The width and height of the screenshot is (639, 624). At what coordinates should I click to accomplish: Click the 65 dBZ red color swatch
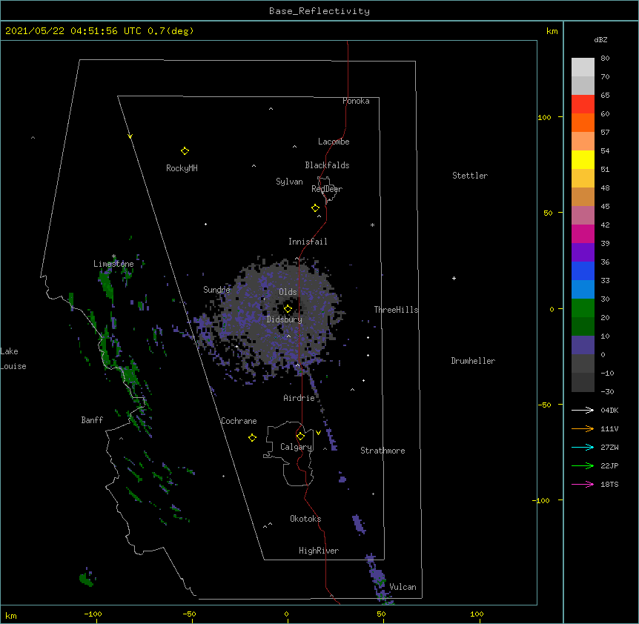tap(583, 104)
